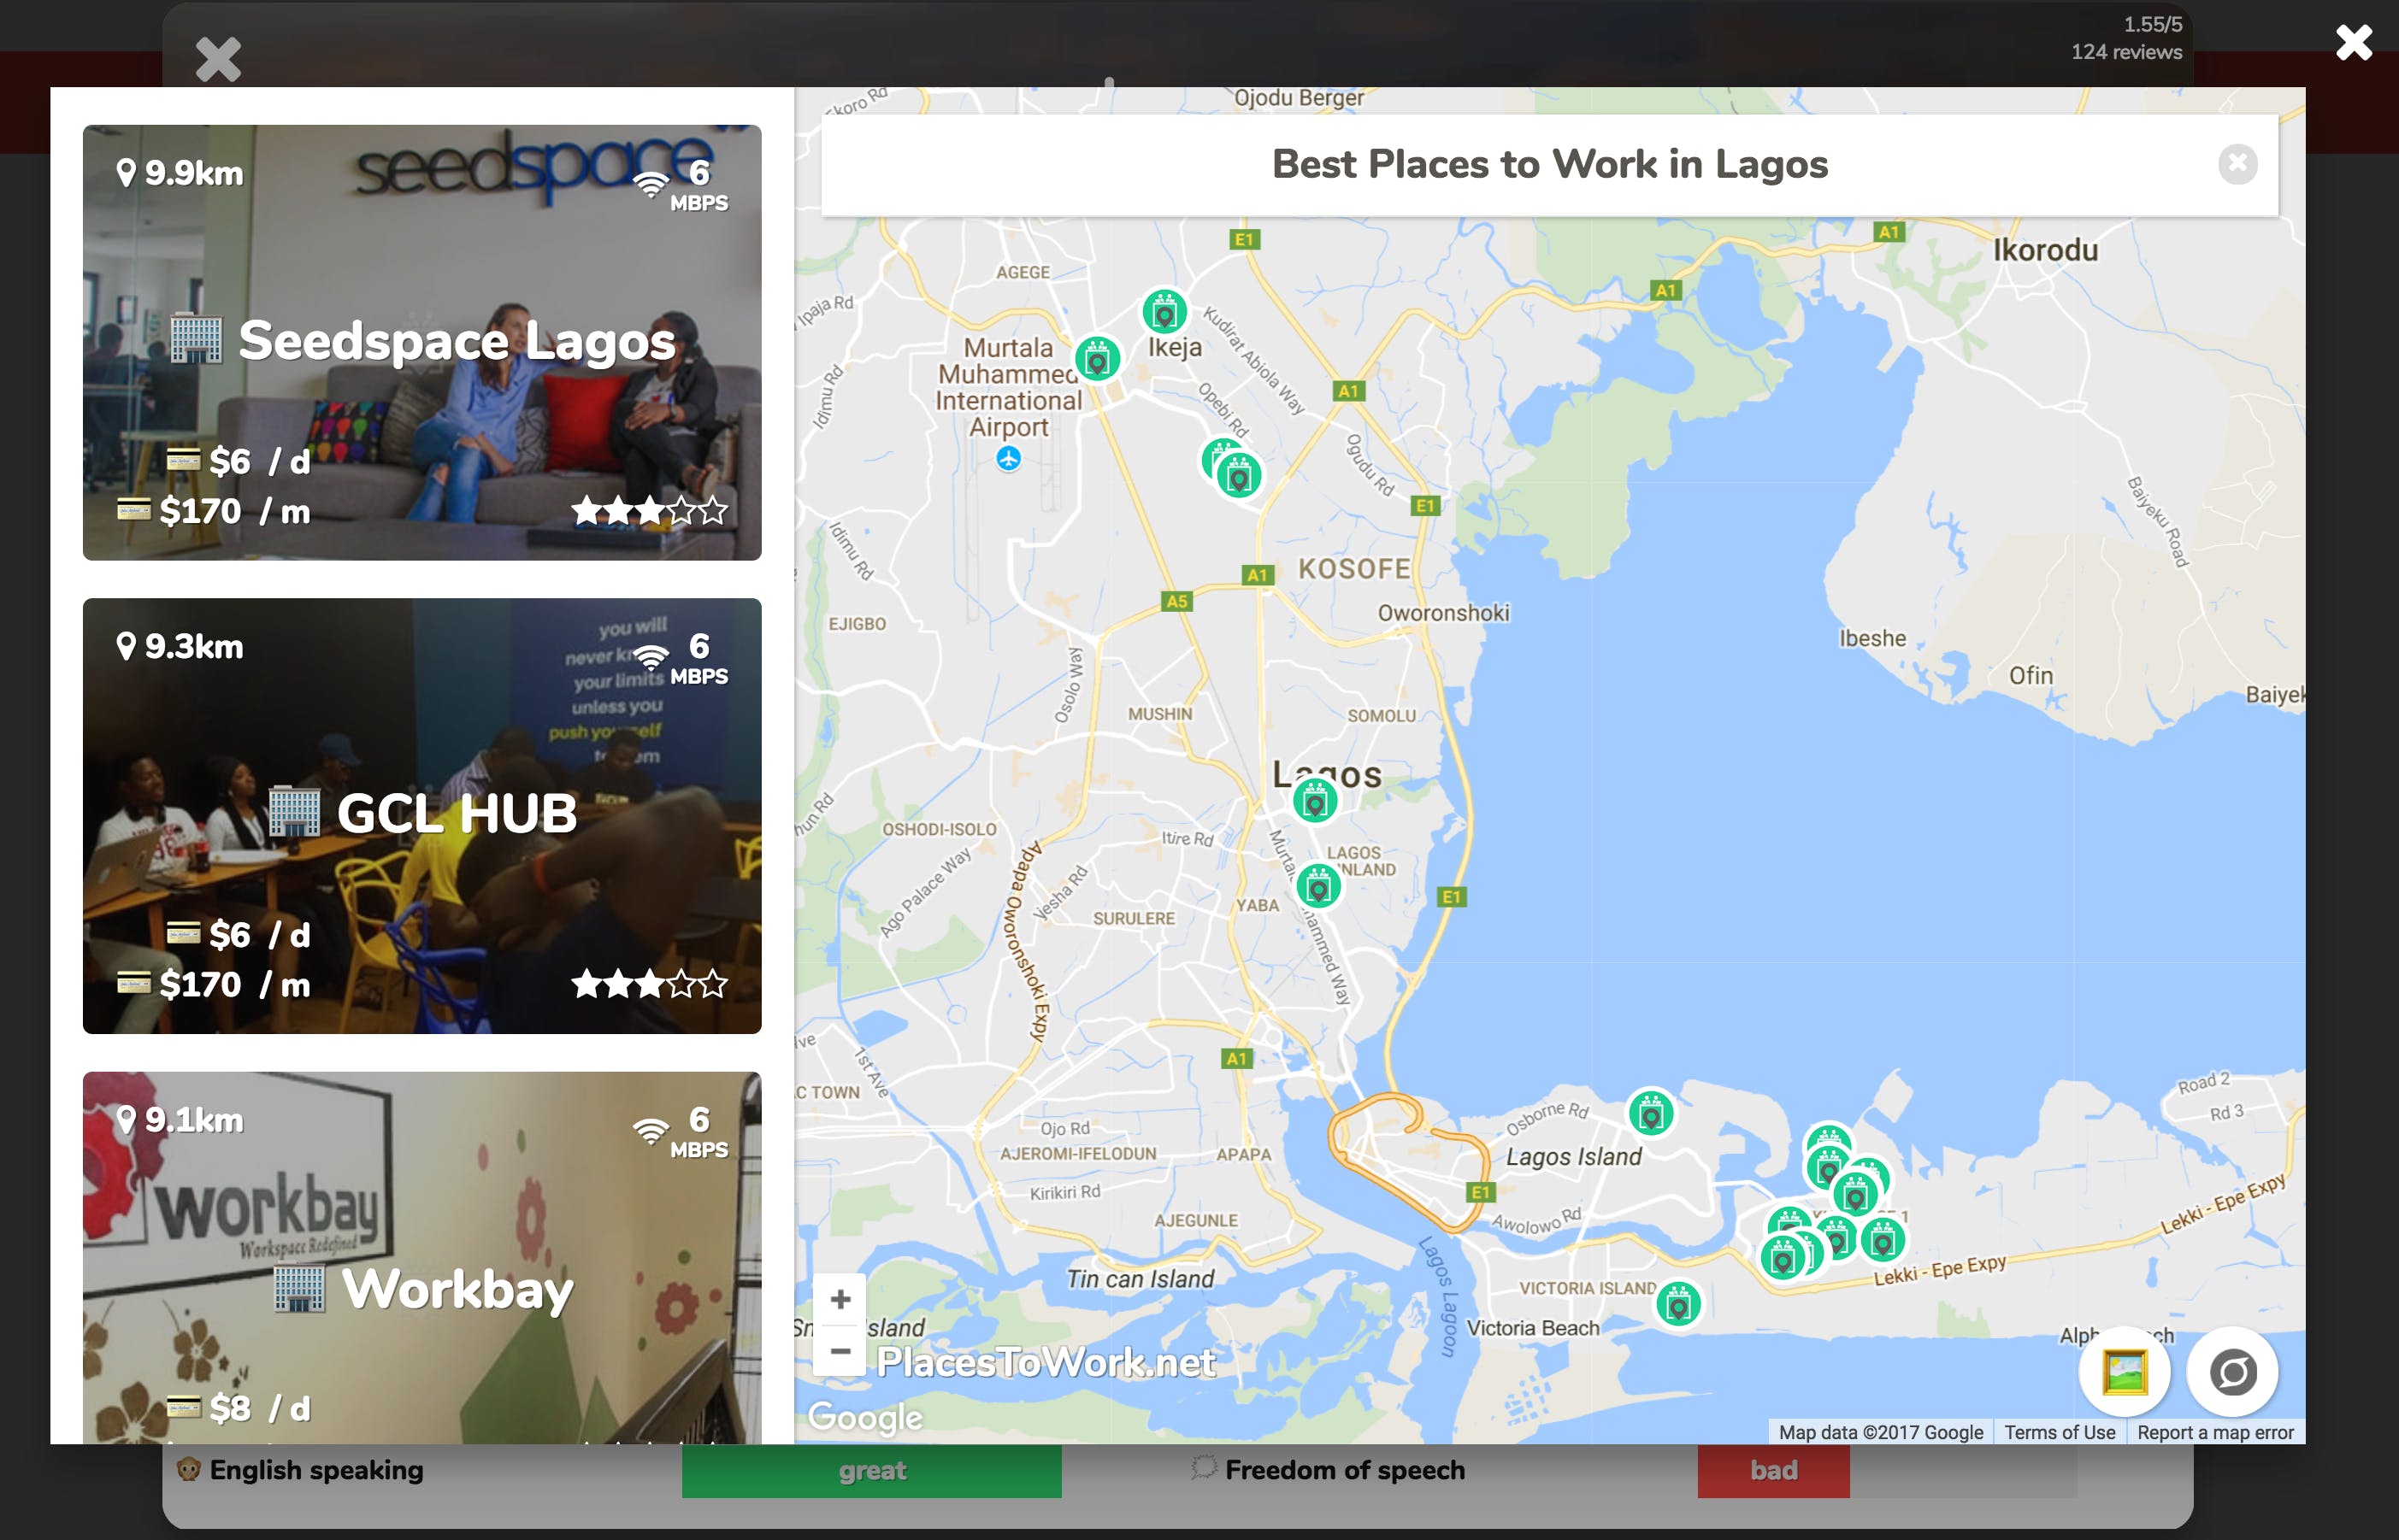Click the airport icon on the map
The image size is (2399, 1540).
(x=1009, y=459)
